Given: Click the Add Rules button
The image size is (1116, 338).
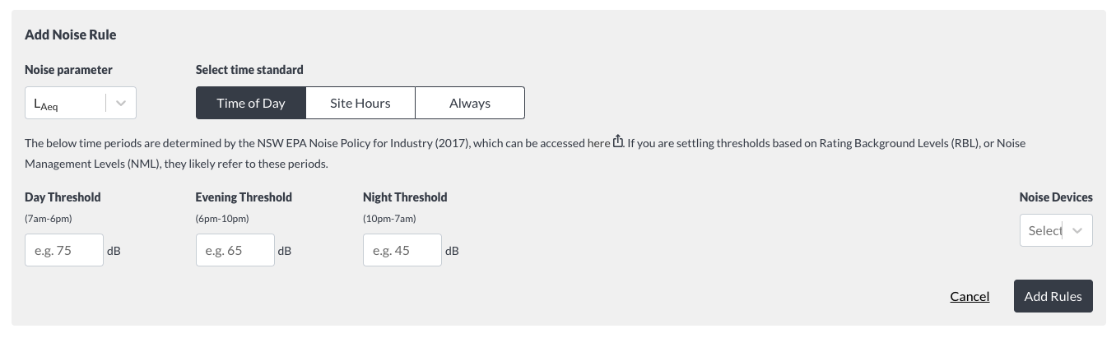Looking at the screenshot, I should click(1053, 296).
